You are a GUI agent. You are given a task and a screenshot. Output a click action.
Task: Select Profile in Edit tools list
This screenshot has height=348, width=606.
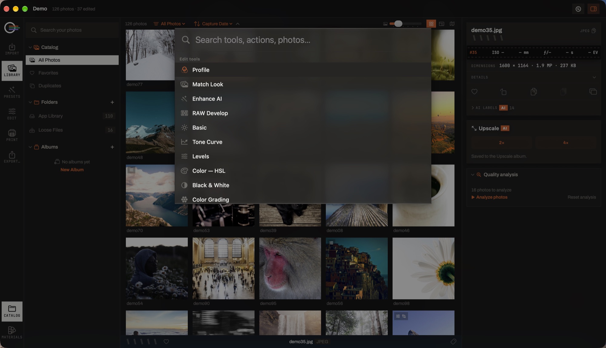(303, 70)
